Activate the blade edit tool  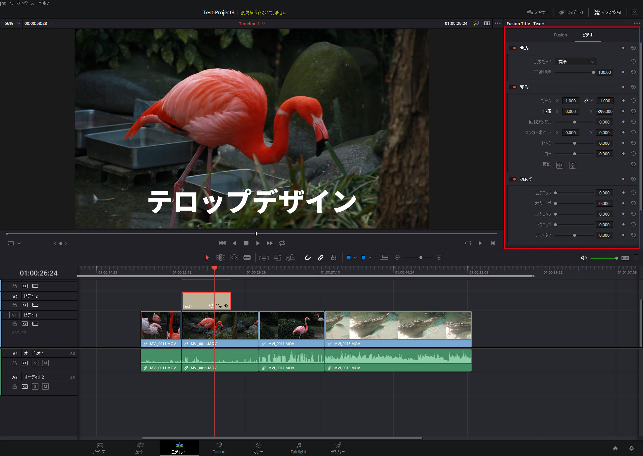tap(247, 257)
